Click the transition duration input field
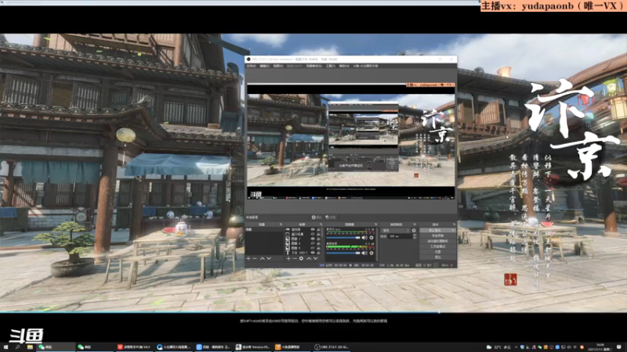Screen dimensions: 627x352 (x=400, y=236)
